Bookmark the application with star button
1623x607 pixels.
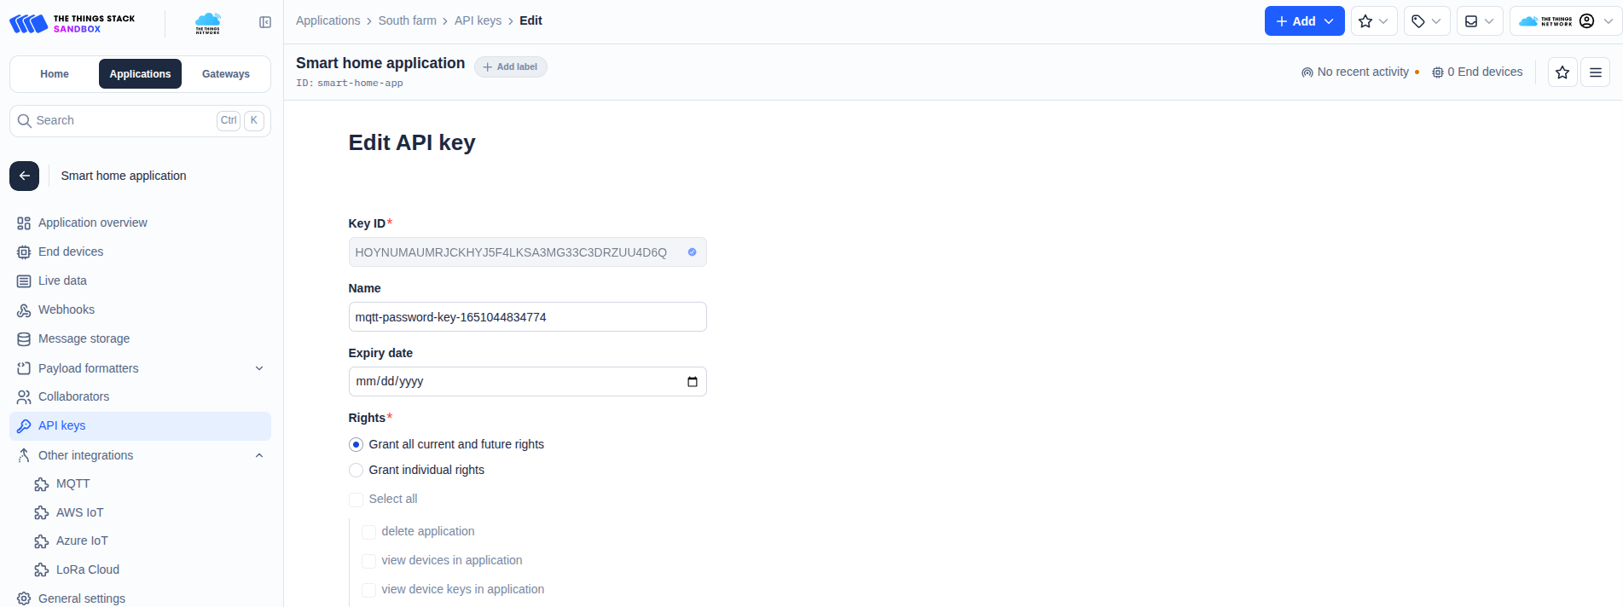(1562, 72)
